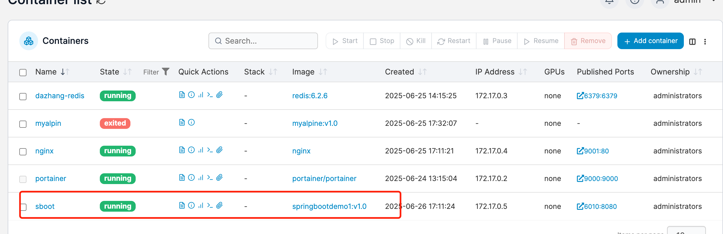Attach icon for portainer row

(x=219, y=177)
